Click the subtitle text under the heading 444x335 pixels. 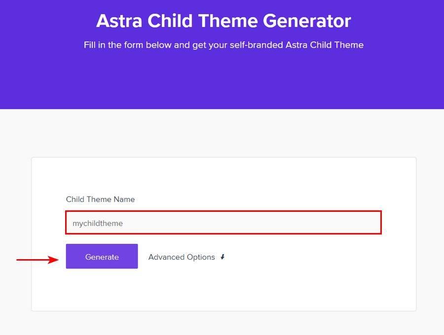223,45
